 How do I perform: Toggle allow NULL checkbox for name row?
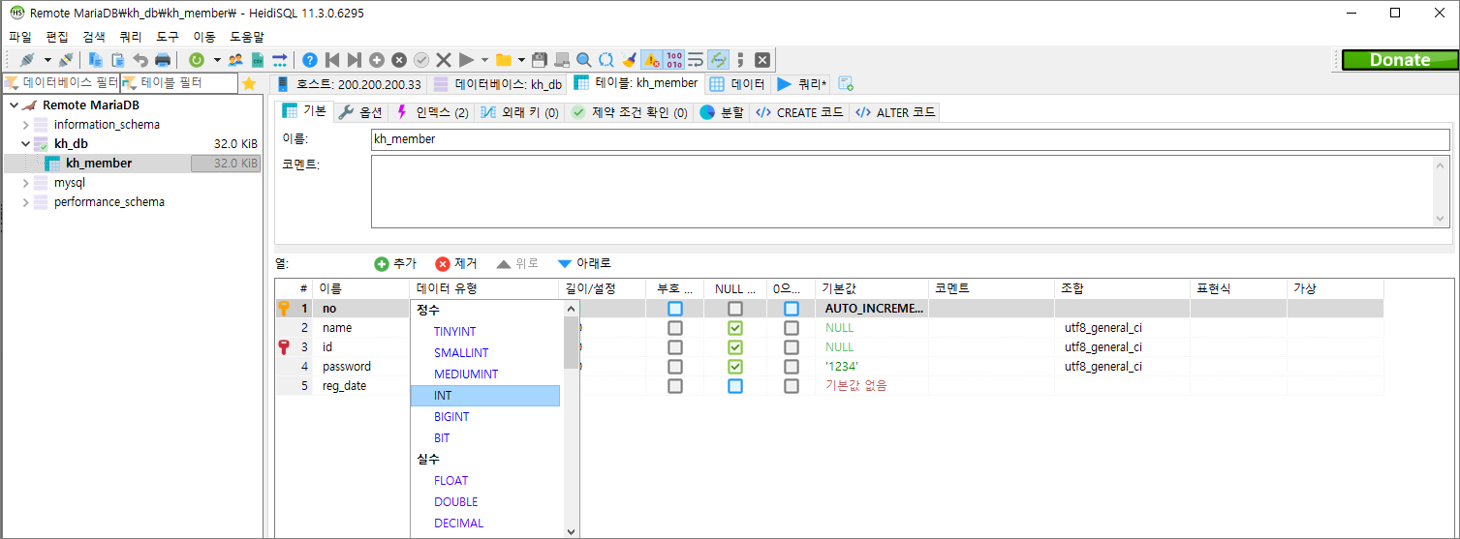(735, 328)
